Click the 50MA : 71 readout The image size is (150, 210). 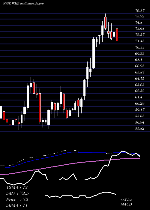pyautogui.click(x=17, y=206)
